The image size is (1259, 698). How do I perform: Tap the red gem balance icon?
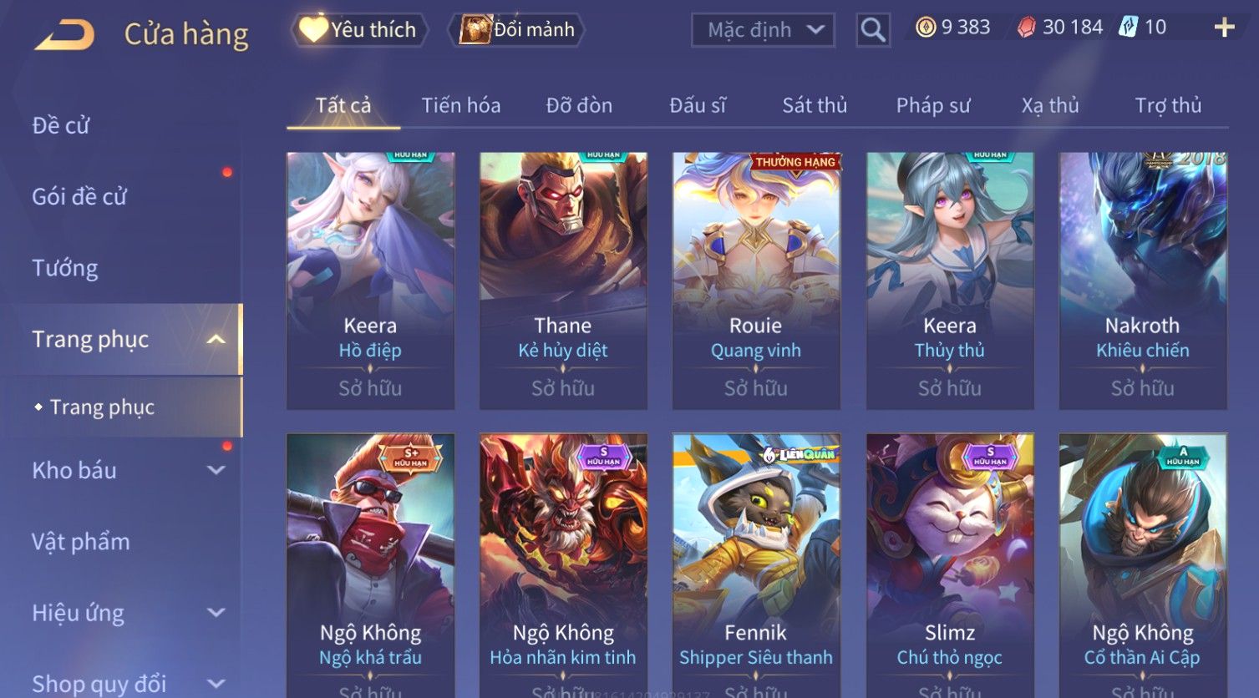[x=1026, y=28]
